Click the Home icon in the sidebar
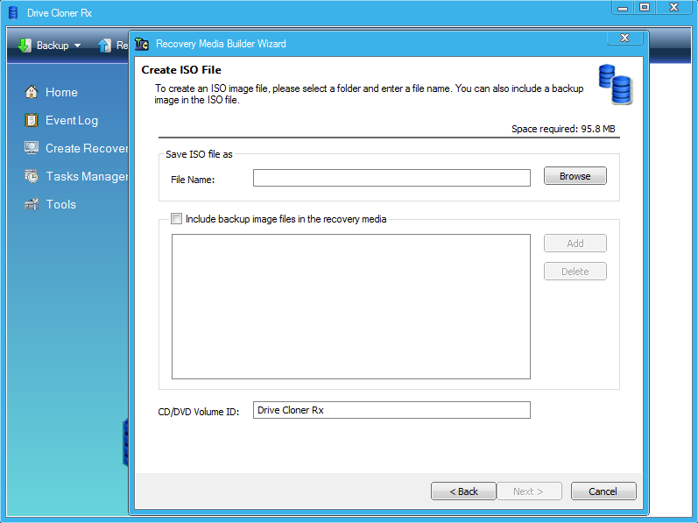Image resolution: width=698 pixels, height=523 pixels. pos(32,92)
